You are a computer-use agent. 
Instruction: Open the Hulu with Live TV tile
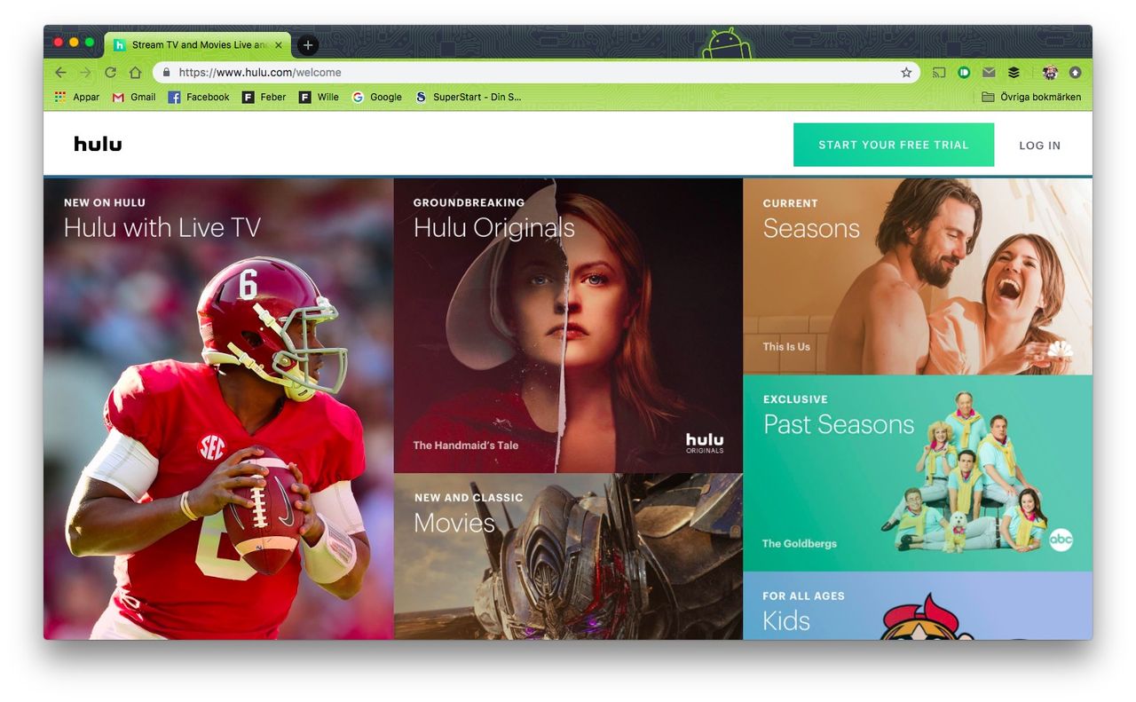tap(218, 408)
